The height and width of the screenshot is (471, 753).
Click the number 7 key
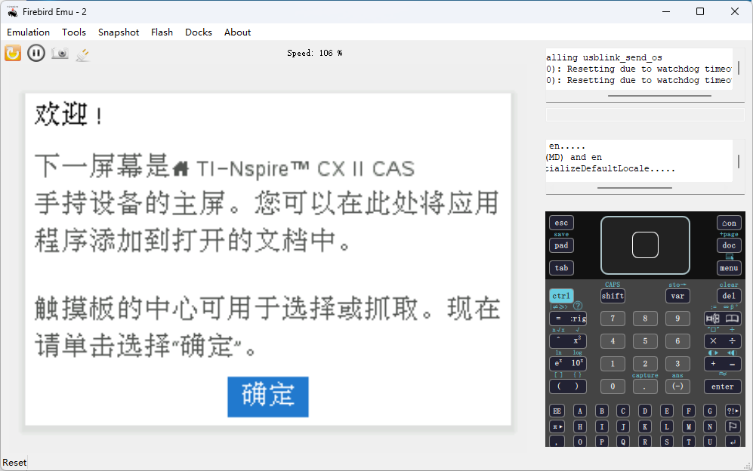pos(613,319)
